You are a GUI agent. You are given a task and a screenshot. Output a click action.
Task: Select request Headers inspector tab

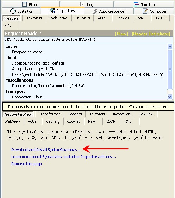coord(12,18)
